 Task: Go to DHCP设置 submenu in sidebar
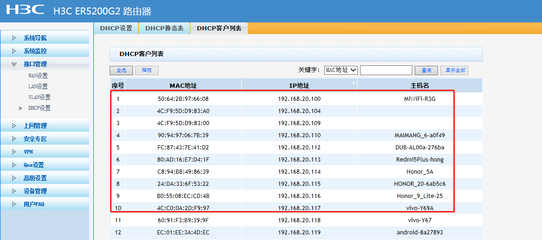point(39,108)
